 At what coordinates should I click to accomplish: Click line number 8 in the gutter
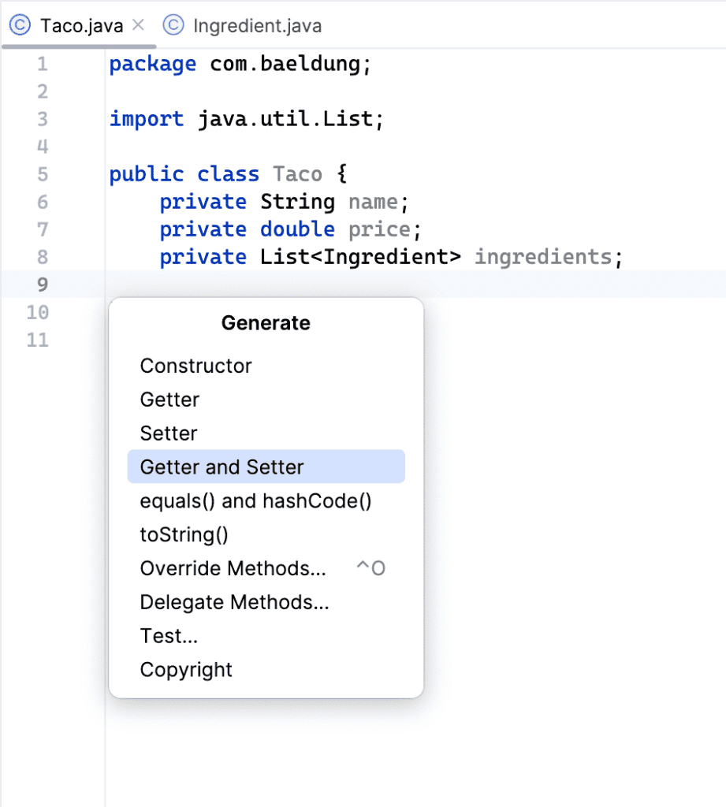[43, 256]
